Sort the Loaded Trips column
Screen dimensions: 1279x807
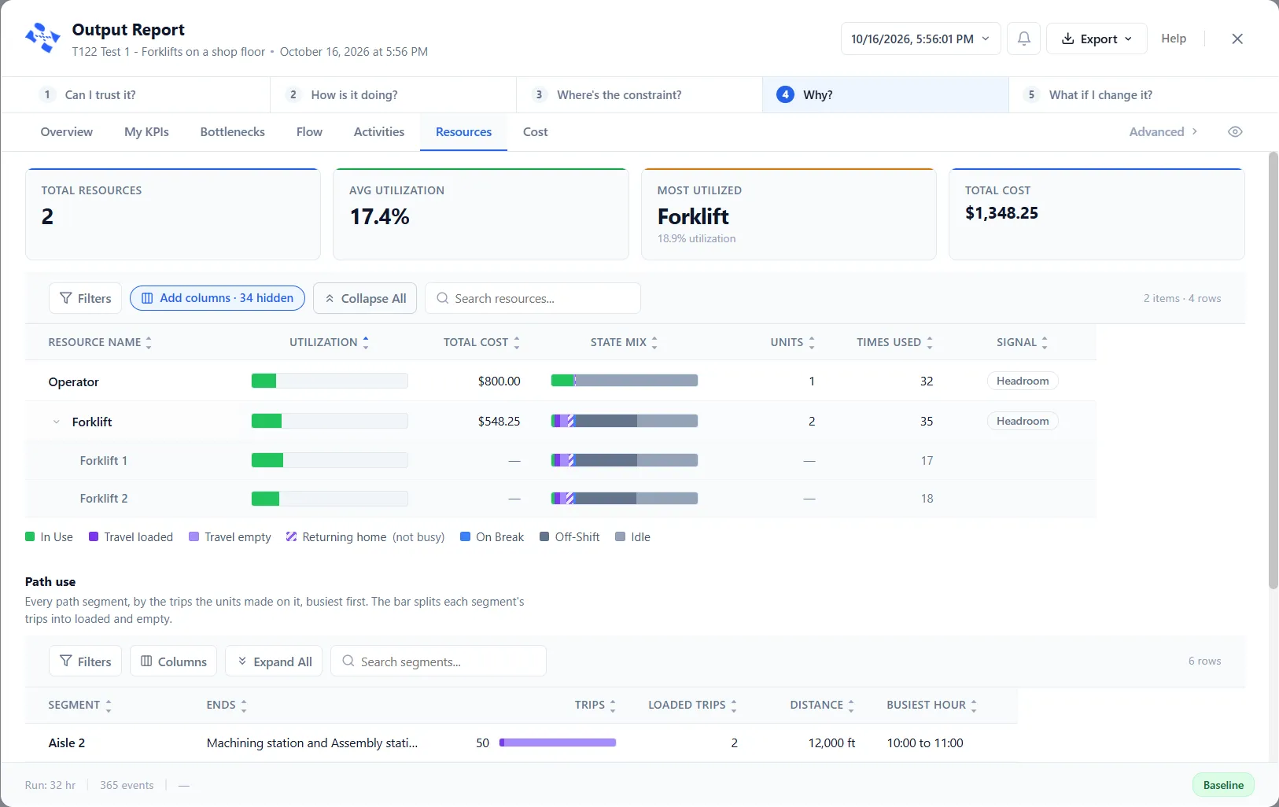[x=734, y=706]
